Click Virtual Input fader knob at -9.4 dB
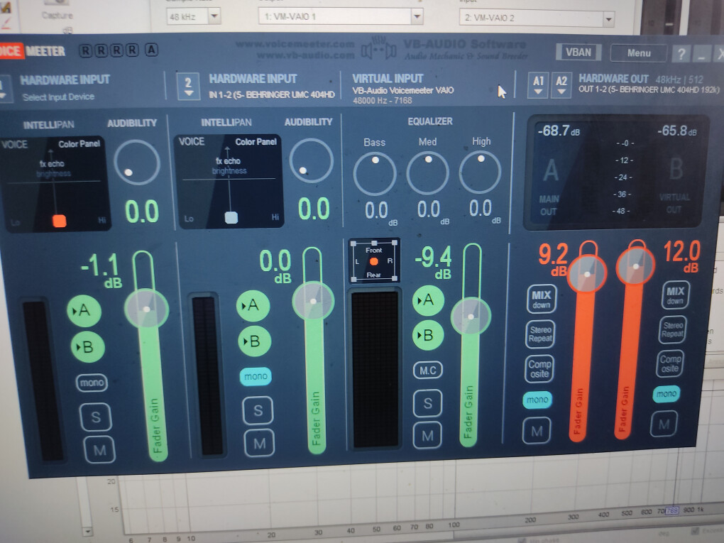Image resolution: width=724 pixels, height=543 pixels. 471,317
